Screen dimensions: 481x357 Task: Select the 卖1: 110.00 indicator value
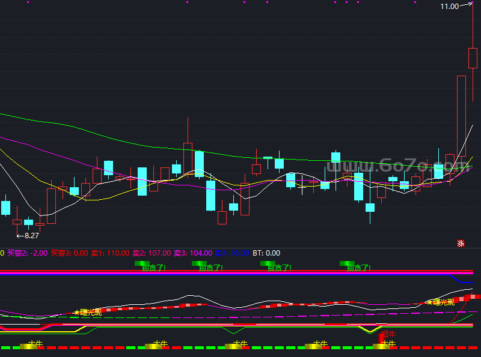coord(111,253)
